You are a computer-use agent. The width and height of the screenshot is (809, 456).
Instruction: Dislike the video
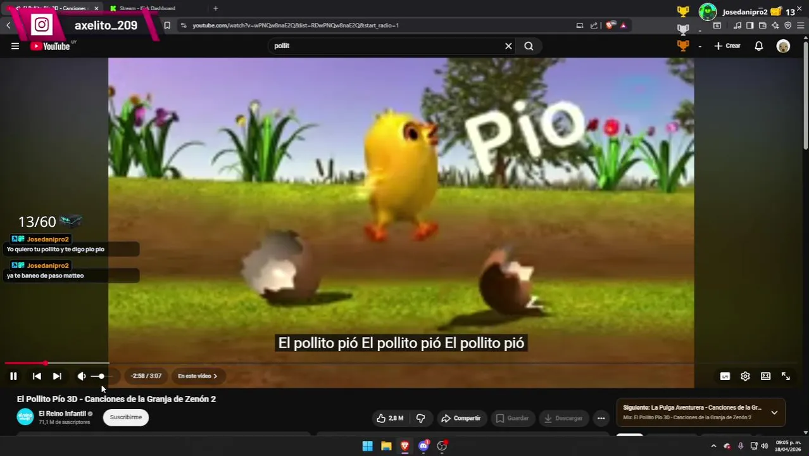coord(420,418)
